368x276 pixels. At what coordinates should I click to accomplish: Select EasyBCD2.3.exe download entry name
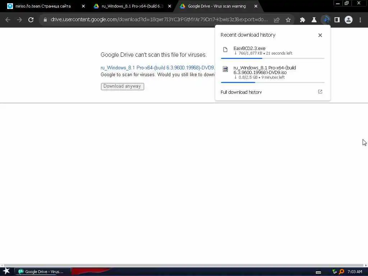pos(249,49)
